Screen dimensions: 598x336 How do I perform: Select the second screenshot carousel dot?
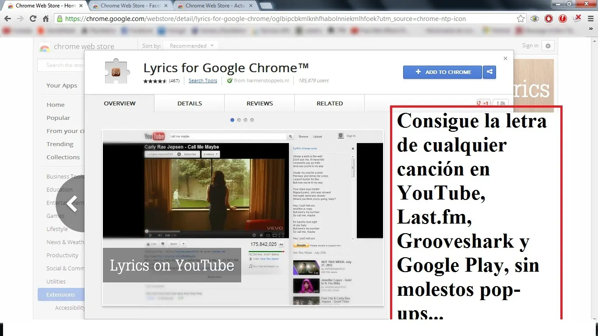239,120
